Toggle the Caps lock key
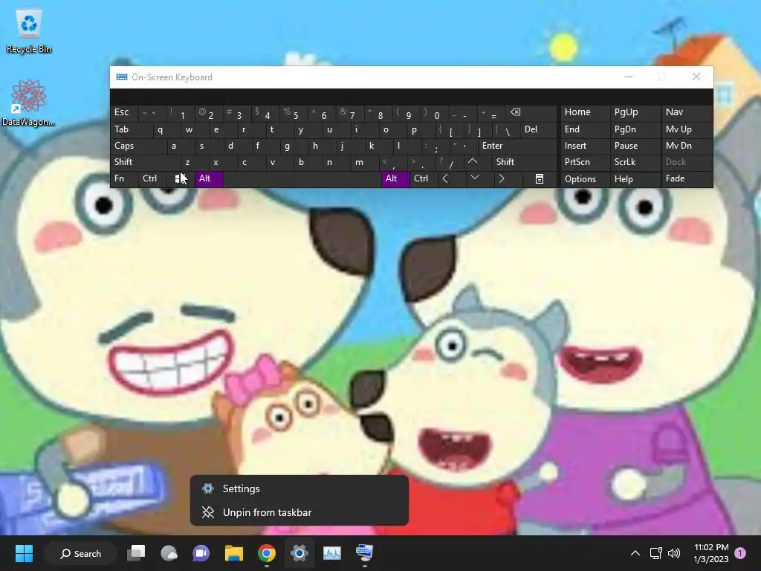Viewport: 761px width, 571px height. 139,146
